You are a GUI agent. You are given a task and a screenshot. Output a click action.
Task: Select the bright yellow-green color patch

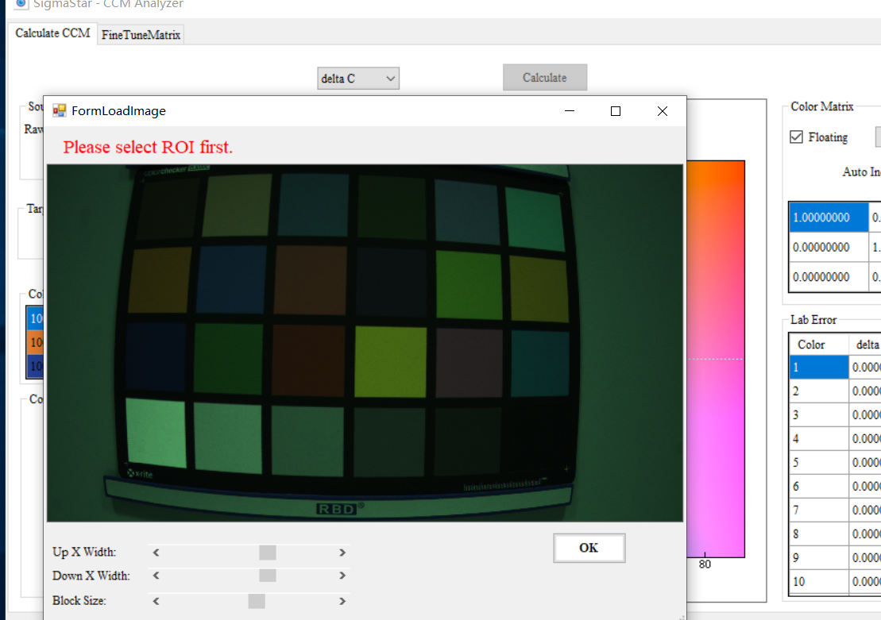tap(390, 361)
